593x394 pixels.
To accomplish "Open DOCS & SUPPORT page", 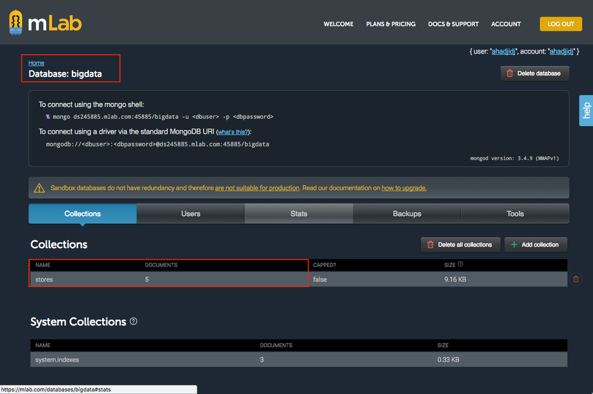I will (x=453, y=24).
